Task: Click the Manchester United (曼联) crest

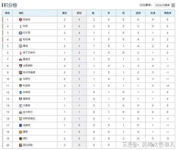Action: (x=20, y=132)
